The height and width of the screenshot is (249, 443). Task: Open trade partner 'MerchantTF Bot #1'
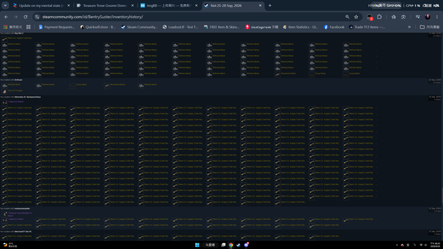(x=23, y=232)
